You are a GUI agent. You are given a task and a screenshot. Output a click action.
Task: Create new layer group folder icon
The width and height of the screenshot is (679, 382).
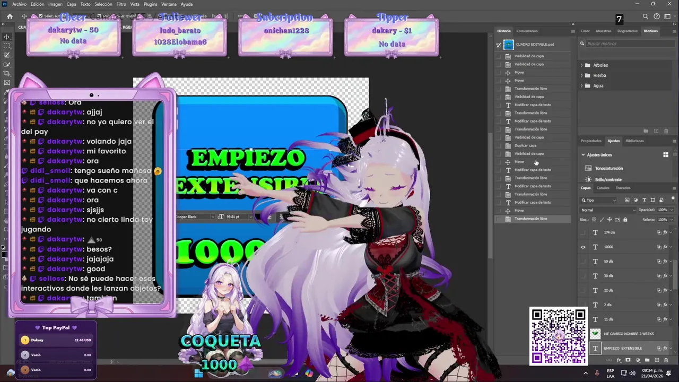point(647,360)
